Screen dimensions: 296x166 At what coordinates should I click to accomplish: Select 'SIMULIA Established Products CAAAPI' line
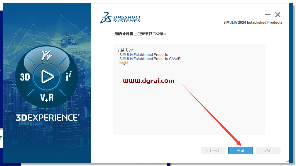(x=150, y=59)
